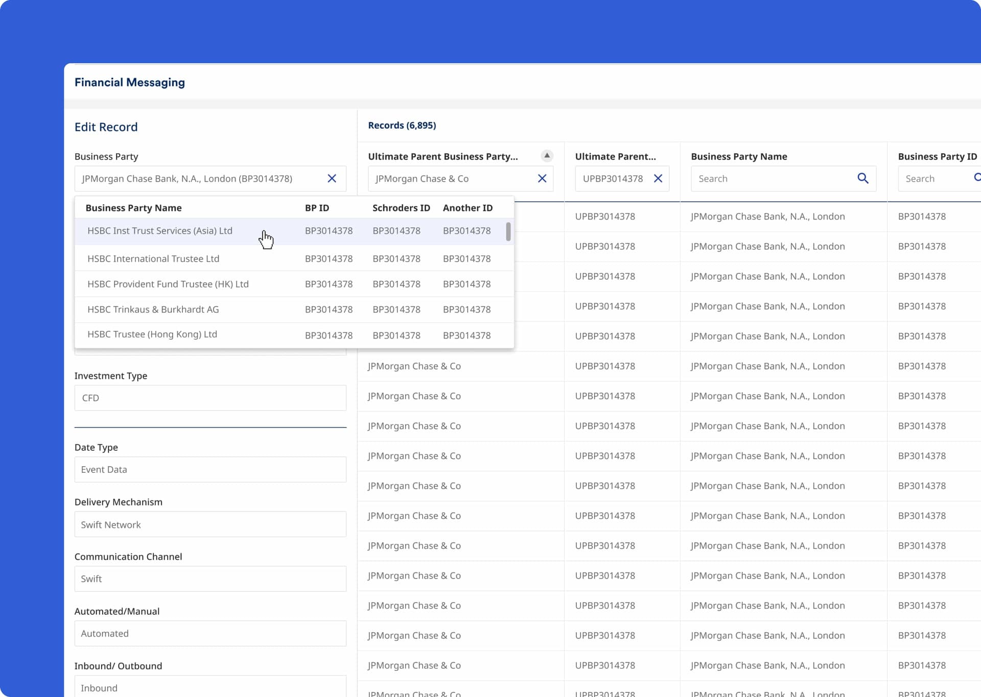Viewport: 981px width, 697px height.
Task: Open the Investment Type CFD field
Action: click(210, 398)
